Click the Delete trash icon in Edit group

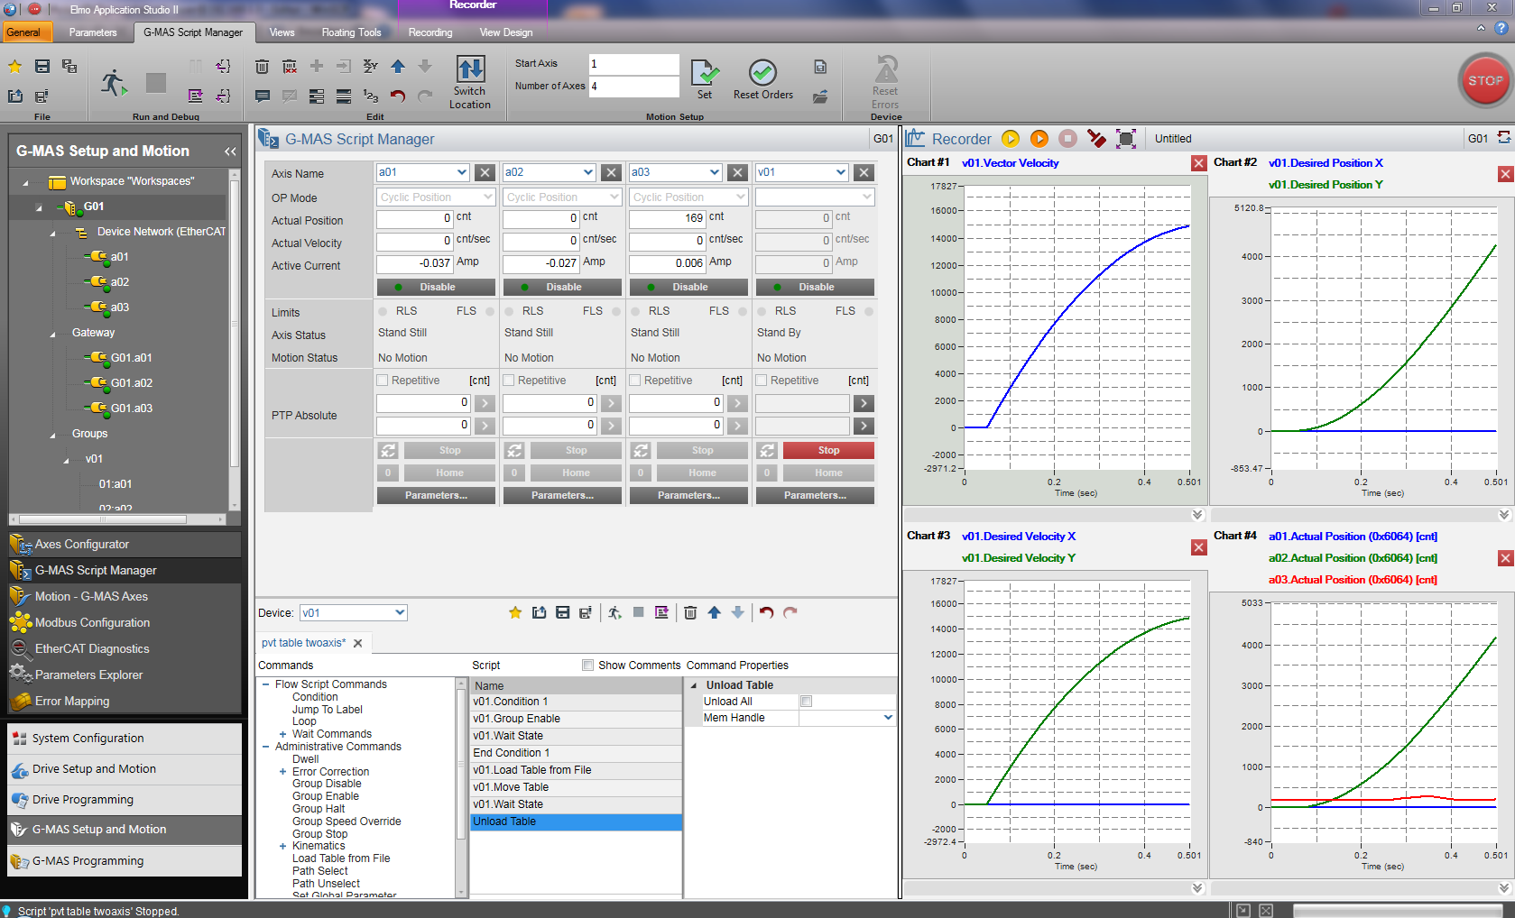click(x=262, y=66)
